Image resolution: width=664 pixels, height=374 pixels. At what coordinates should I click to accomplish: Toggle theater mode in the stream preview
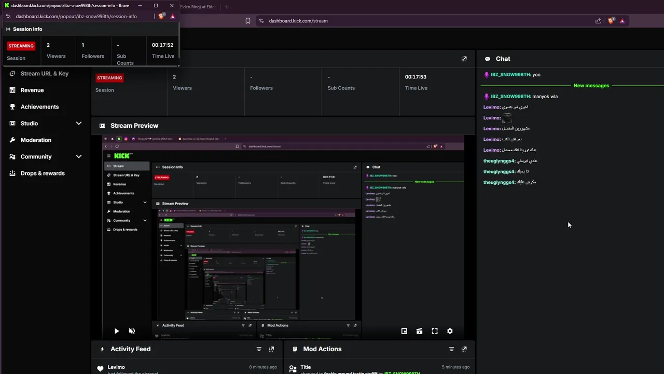click(419, 331)
